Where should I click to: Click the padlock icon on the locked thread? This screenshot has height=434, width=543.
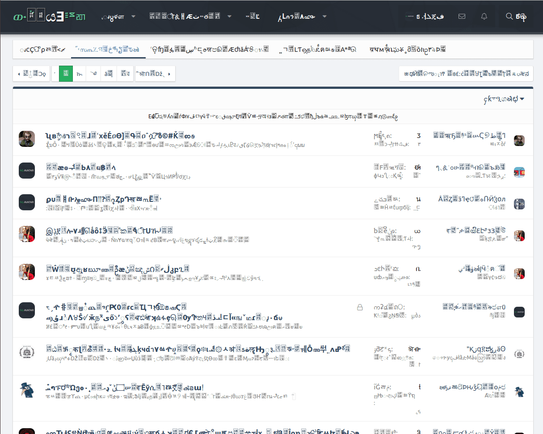tap(359, 307)
